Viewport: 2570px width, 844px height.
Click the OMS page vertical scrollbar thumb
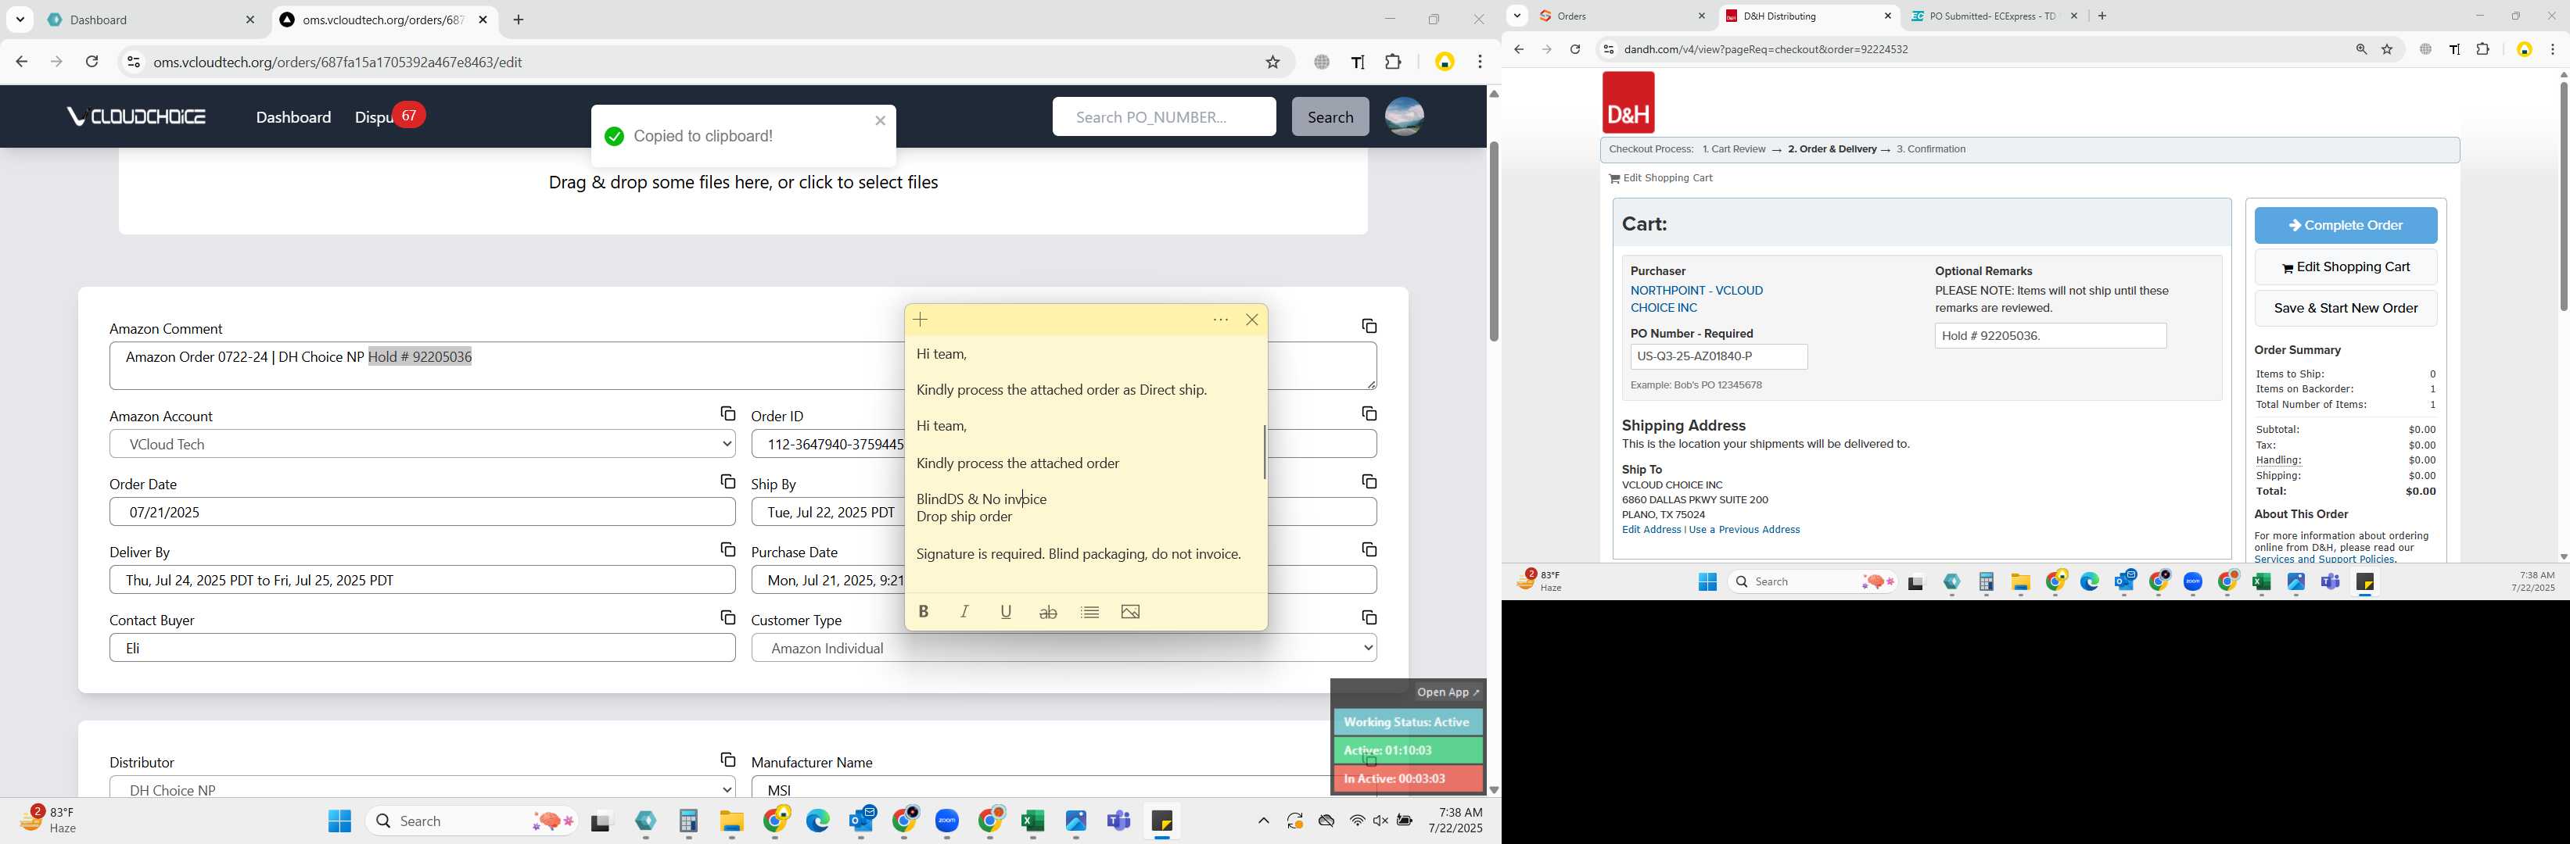(1494, 242)
